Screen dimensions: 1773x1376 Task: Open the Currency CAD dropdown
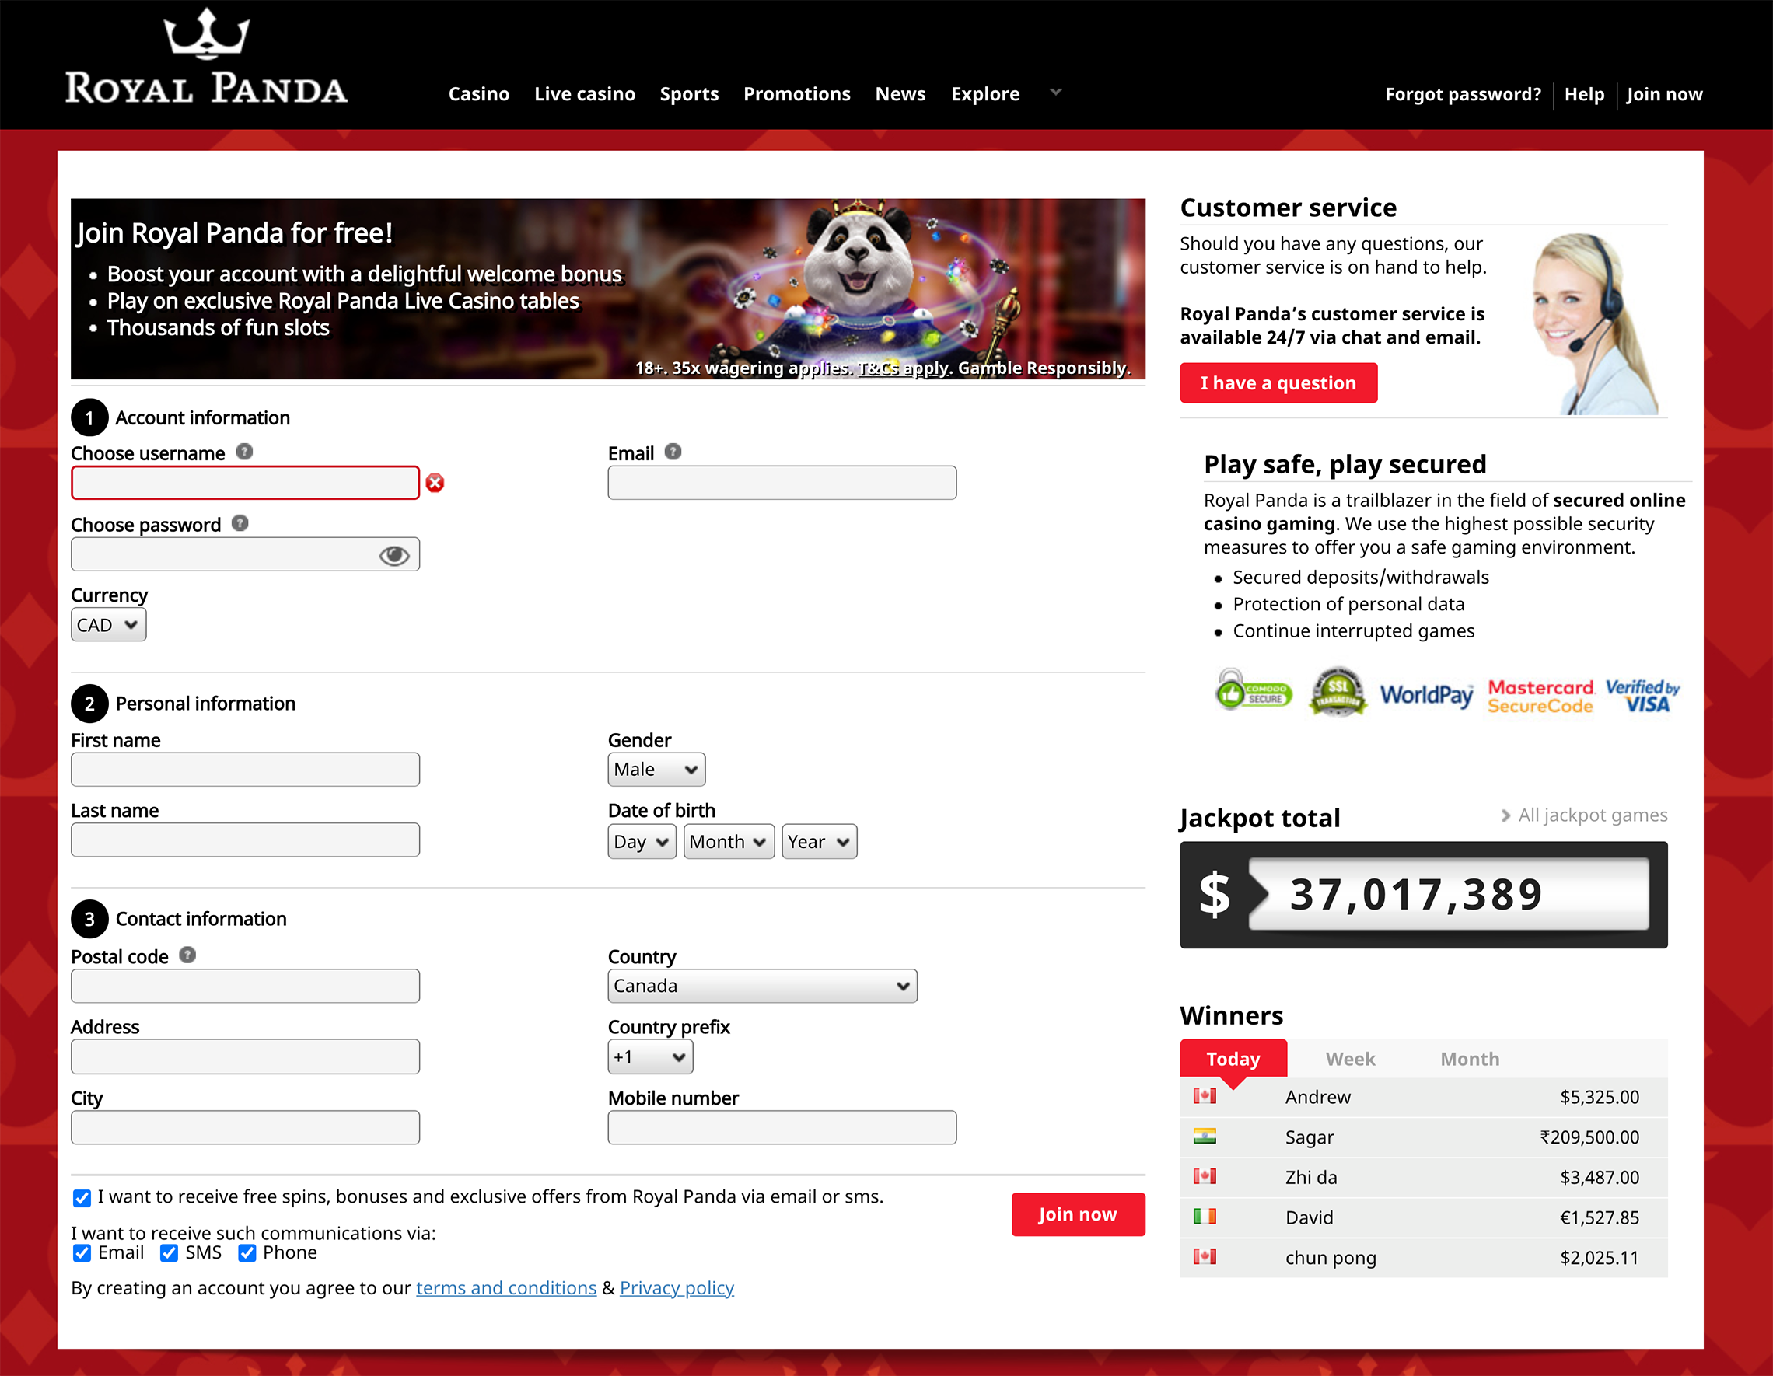(109, 625)
